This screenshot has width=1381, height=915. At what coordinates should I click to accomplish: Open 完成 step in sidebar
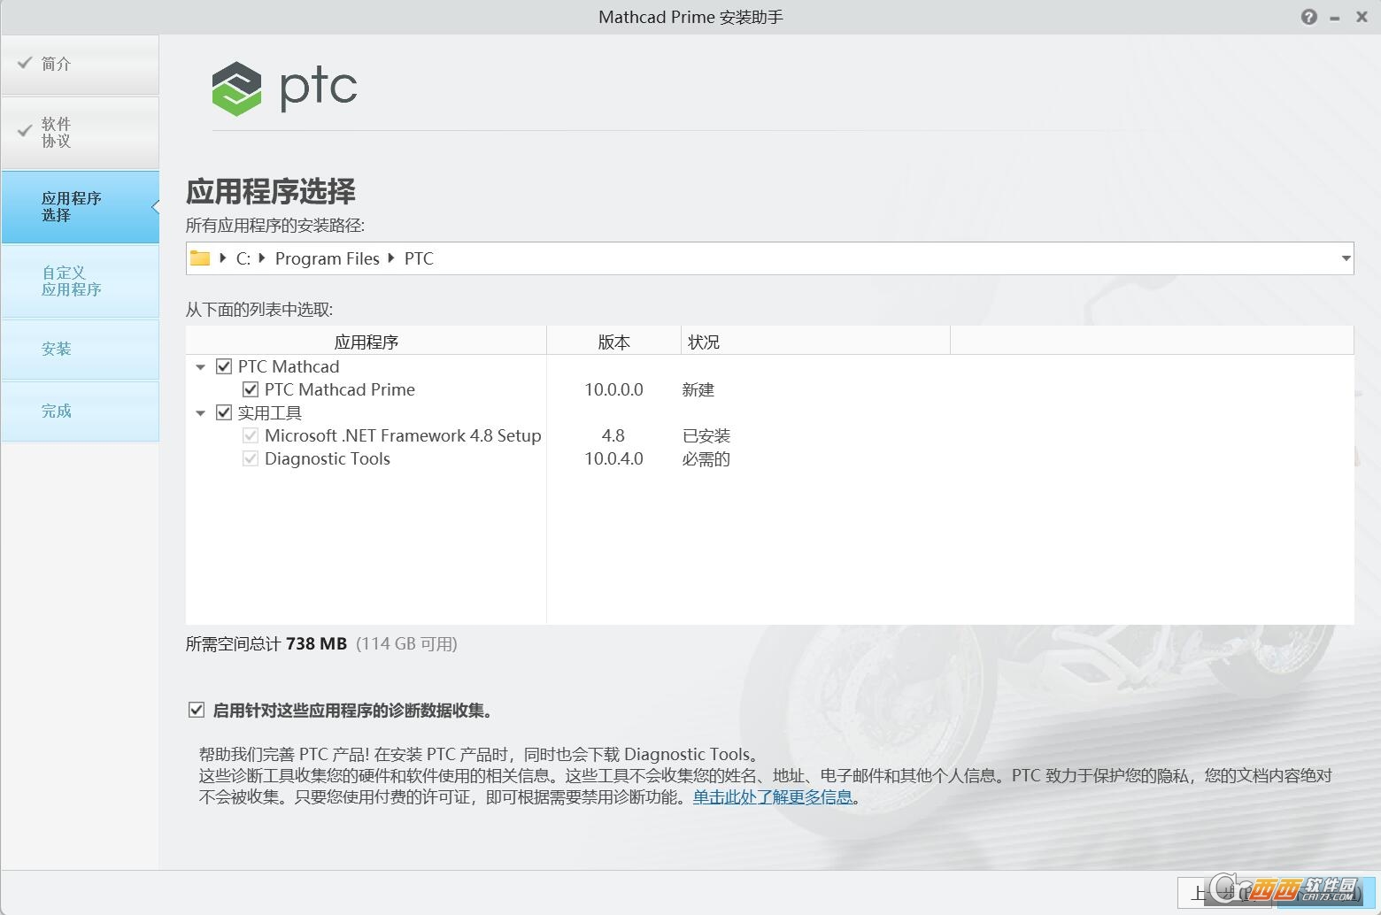pyautogui.click(x=81, y=411)
